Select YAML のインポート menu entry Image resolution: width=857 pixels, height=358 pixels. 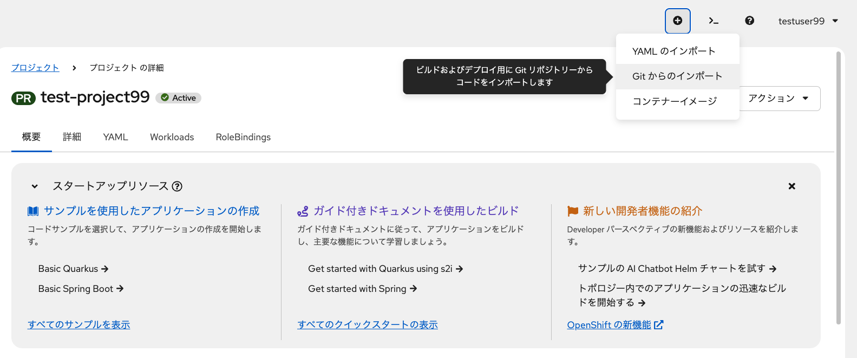coord(678,51)
